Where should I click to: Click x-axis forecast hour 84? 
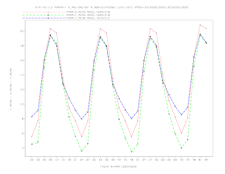[x=206, y=160]
